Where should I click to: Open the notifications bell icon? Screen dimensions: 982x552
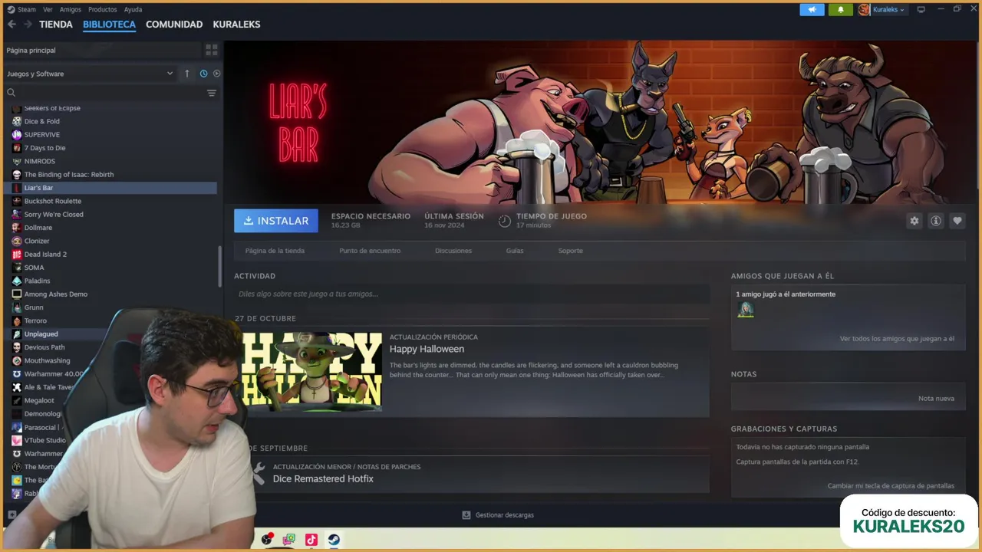pyautogui.click(x=841, y=10)
